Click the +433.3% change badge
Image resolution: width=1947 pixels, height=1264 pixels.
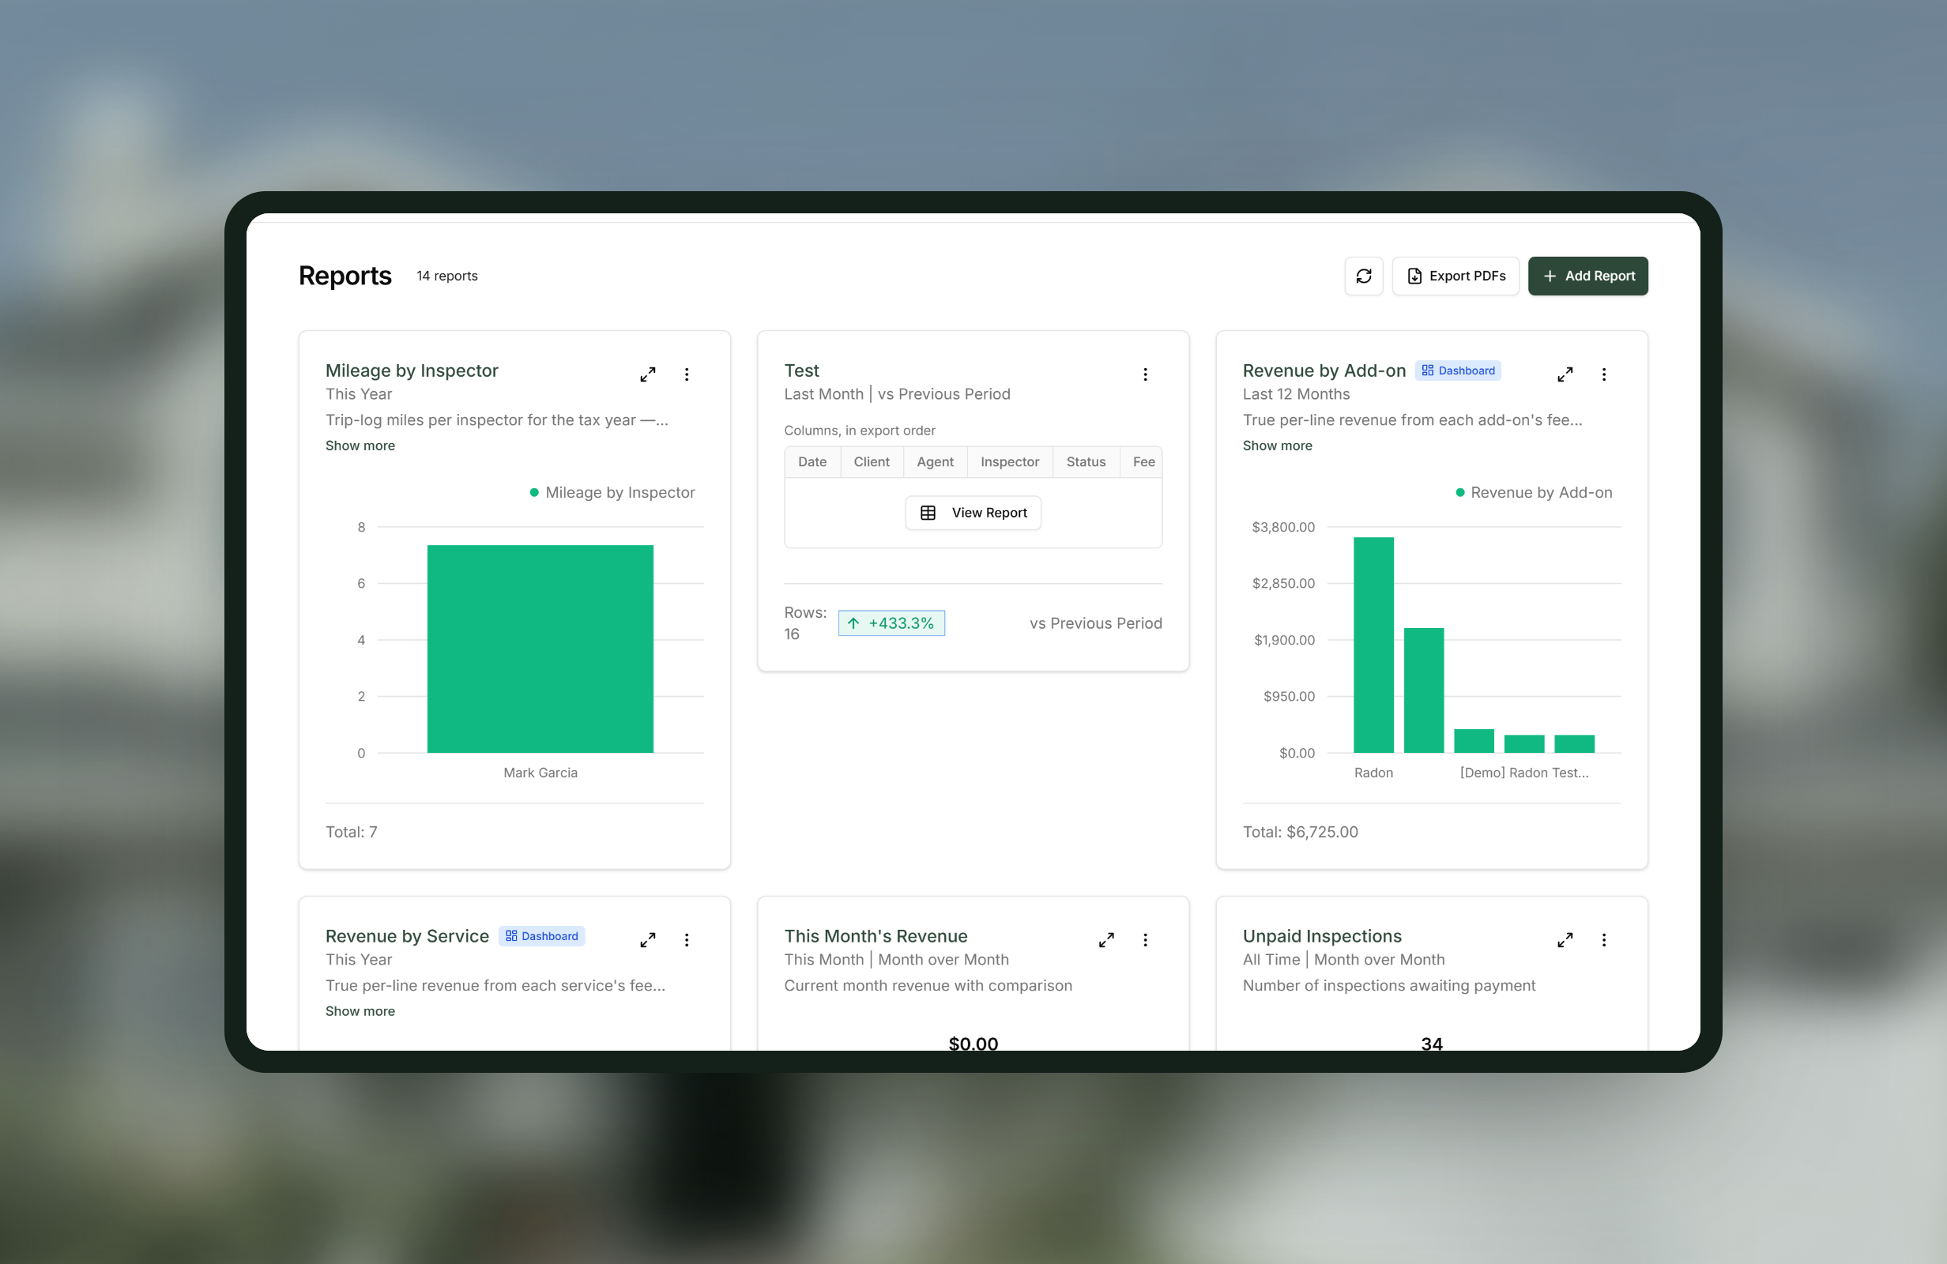point(891,623)
